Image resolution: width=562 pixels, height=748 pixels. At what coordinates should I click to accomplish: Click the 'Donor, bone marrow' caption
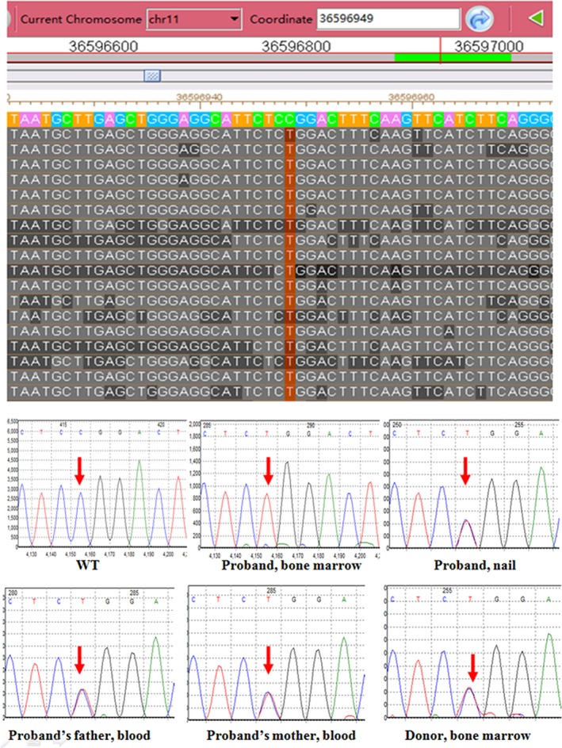[x=468, y=735]
